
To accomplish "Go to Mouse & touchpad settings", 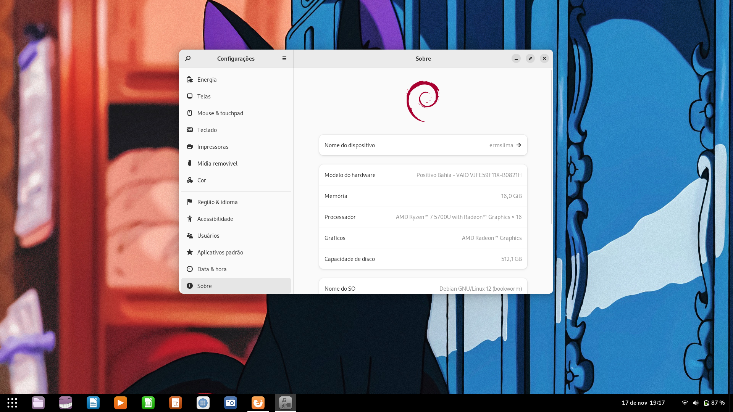I will [x=236, y=113].
